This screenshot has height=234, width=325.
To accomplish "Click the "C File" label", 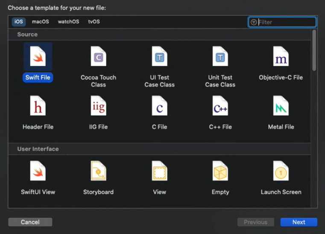I will click(159, 127).
